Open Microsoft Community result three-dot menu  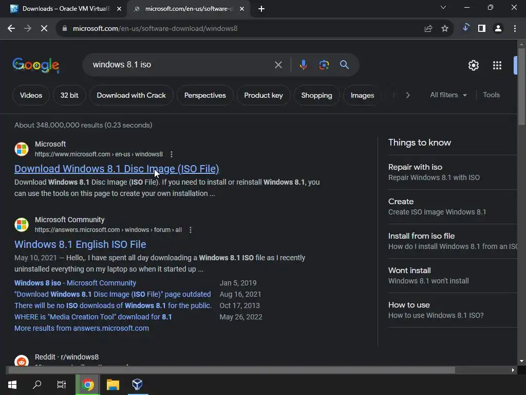pos(191,230)
